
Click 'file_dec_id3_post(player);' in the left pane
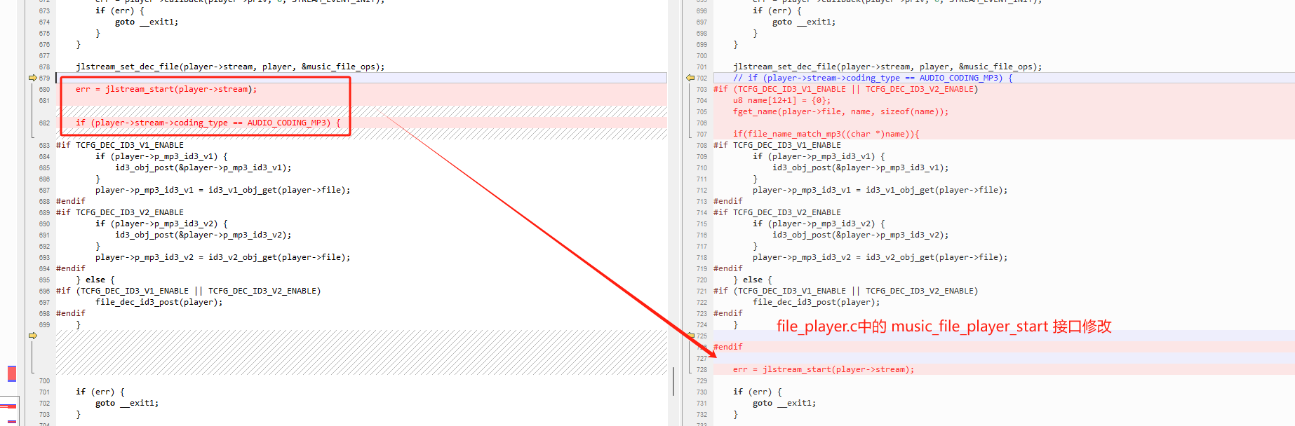[159, 302]
